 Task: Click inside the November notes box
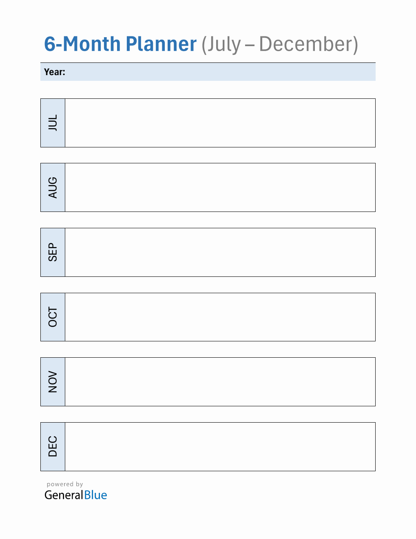pos(220,382)
